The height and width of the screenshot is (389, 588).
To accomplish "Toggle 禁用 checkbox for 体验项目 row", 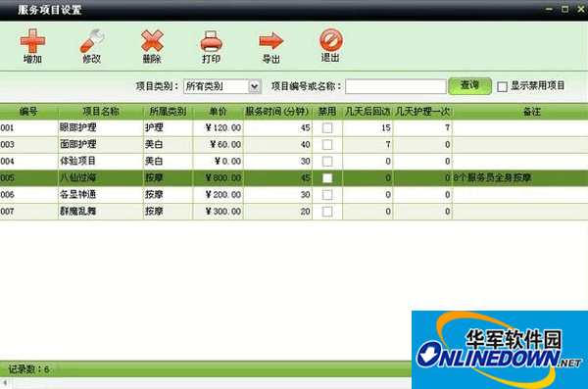I will [x=327, y=162].
